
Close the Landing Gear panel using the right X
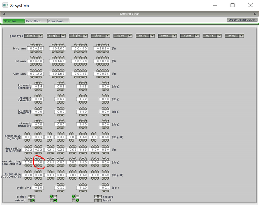click(x=255, y=14)
